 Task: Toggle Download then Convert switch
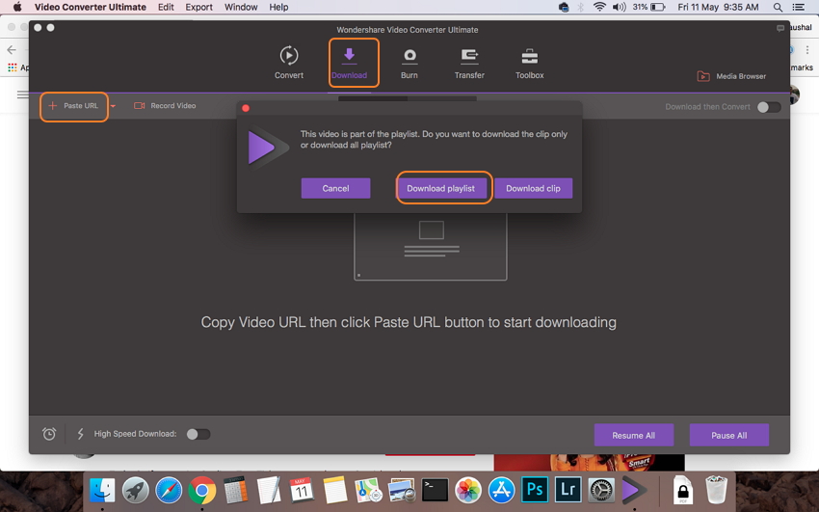click(x=768, y=107)
